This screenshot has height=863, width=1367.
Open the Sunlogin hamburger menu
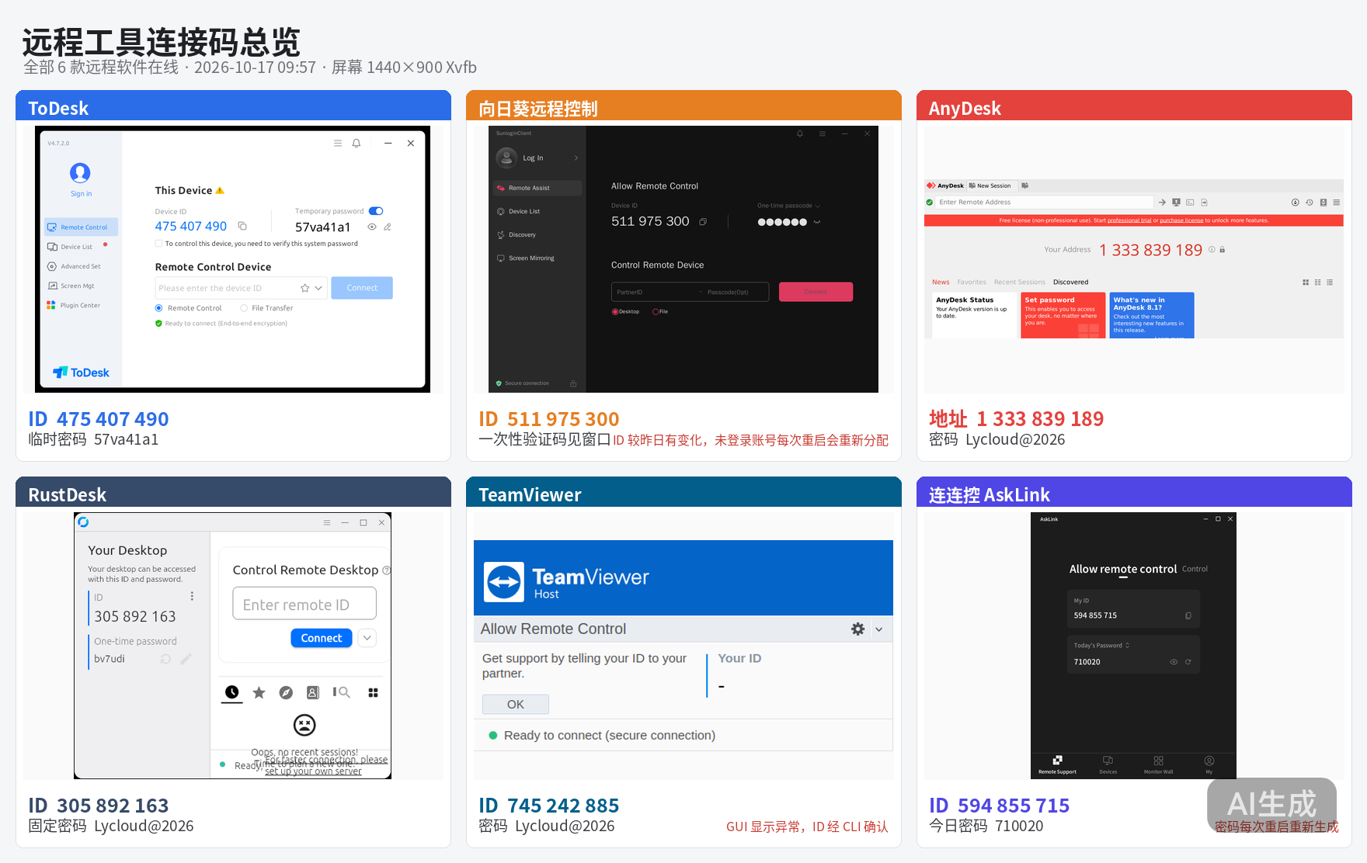(822, 133)
